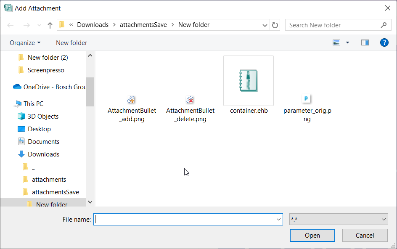Open the Organize menu
This screenshot has width=397, height=249.
[x=24, y=42]
